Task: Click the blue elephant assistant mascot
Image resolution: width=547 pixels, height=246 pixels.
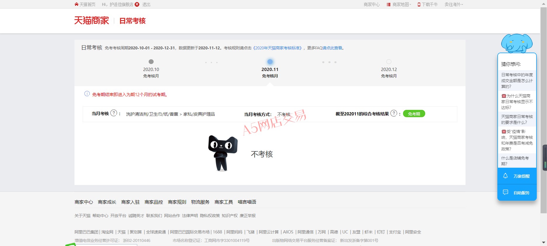Action: (x=517, y=43)
